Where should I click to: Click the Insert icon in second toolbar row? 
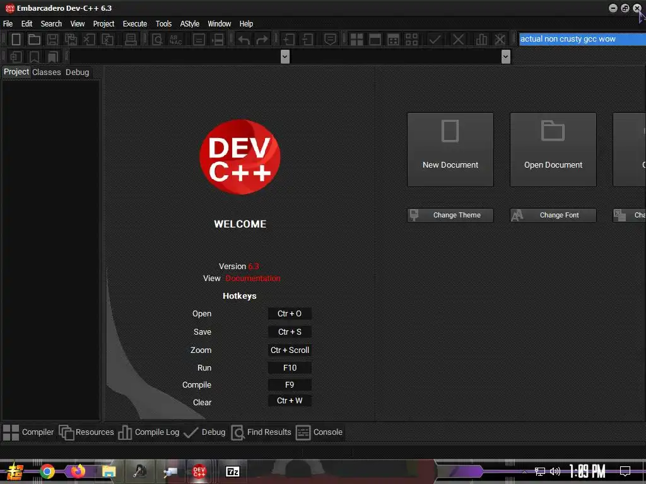(16, 56)
